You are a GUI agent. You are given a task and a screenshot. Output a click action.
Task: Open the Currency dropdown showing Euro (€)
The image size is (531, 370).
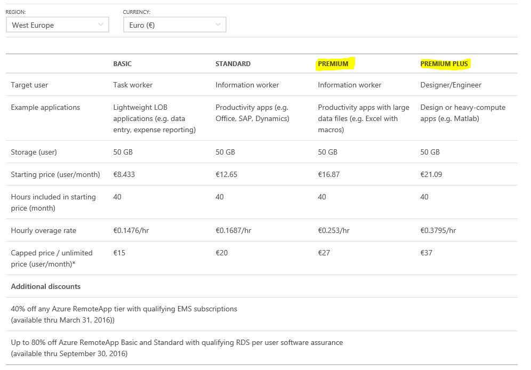[x=175, y=25]
